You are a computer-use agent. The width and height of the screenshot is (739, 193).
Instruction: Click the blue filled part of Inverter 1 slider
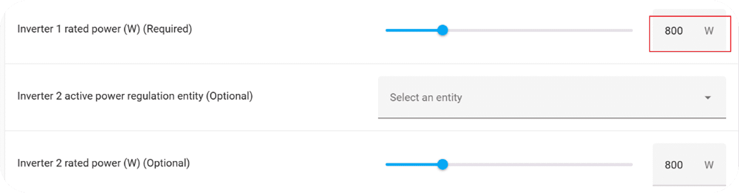[411, 30]
